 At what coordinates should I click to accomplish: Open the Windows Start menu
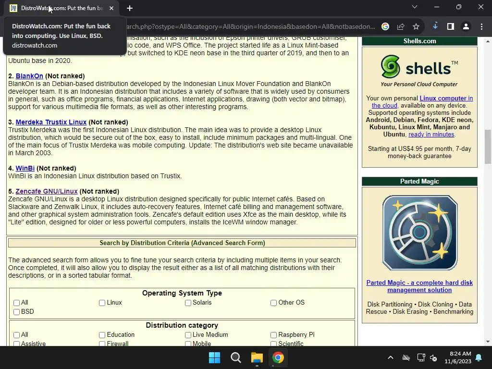click(x=215, y=357)
